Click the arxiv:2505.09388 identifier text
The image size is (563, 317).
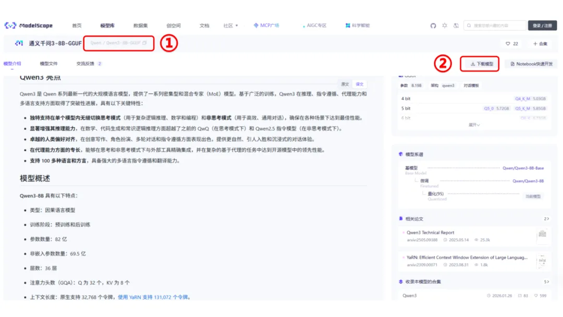pos(422,240)
